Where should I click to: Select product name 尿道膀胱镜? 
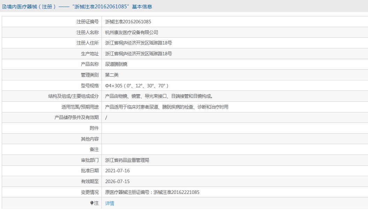point(116,64)
